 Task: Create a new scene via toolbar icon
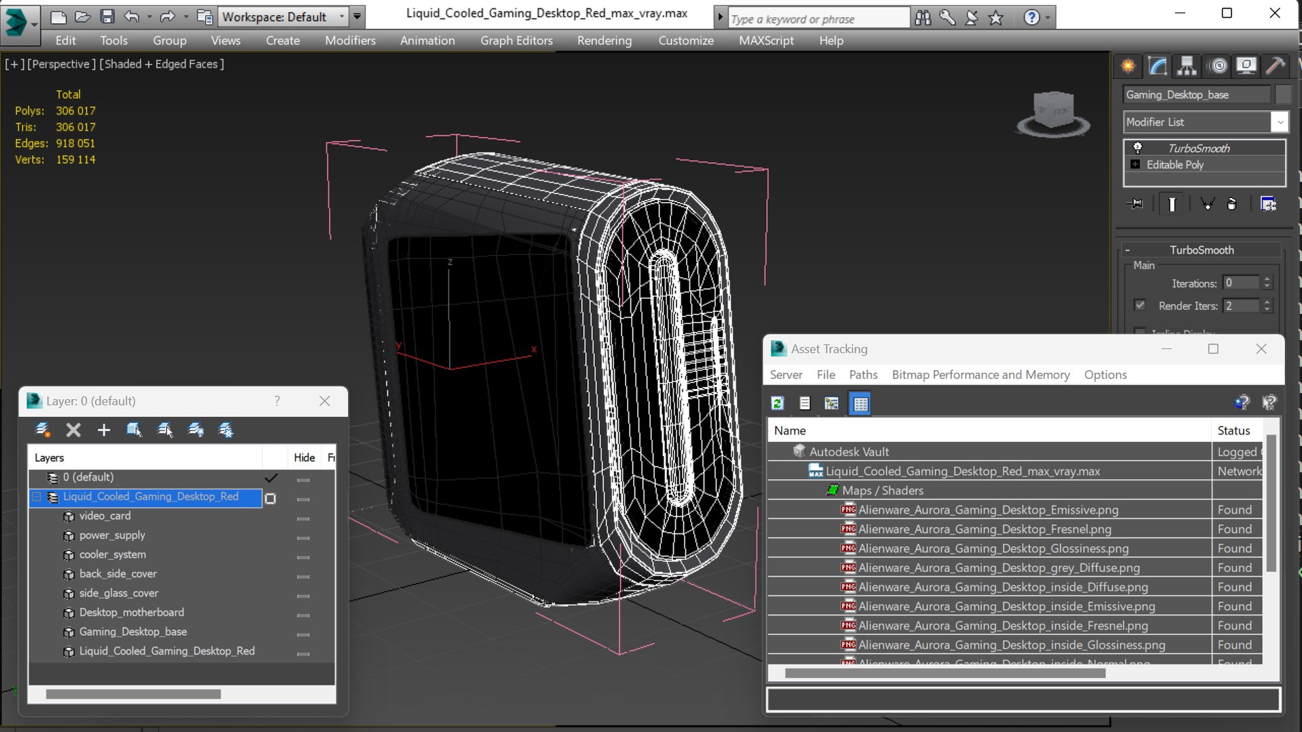58,17
